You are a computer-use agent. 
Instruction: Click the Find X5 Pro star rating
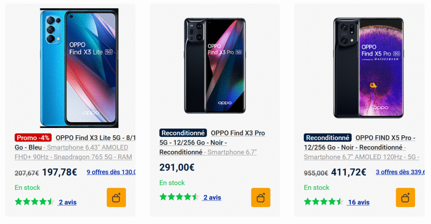coord(324,202)
